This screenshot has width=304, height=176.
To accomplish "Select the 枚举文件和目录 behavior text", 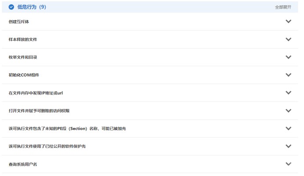I will click(23, 57).
